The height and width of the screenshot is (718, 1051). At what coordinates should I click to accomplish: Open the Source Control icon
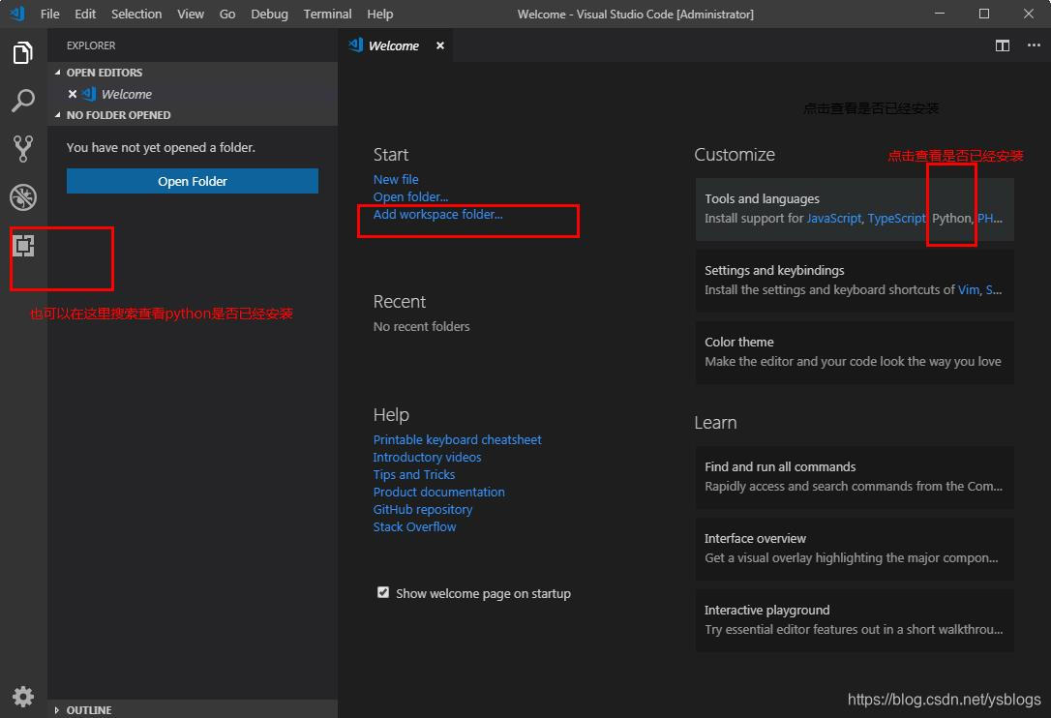[23, 149]
